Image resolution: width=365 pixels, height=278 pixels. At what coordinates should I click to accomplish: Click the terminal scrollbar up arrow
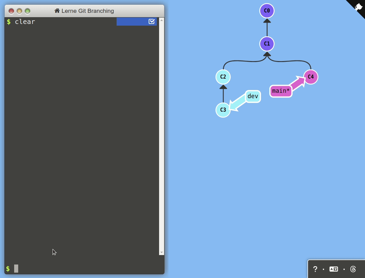coord(161,20)
